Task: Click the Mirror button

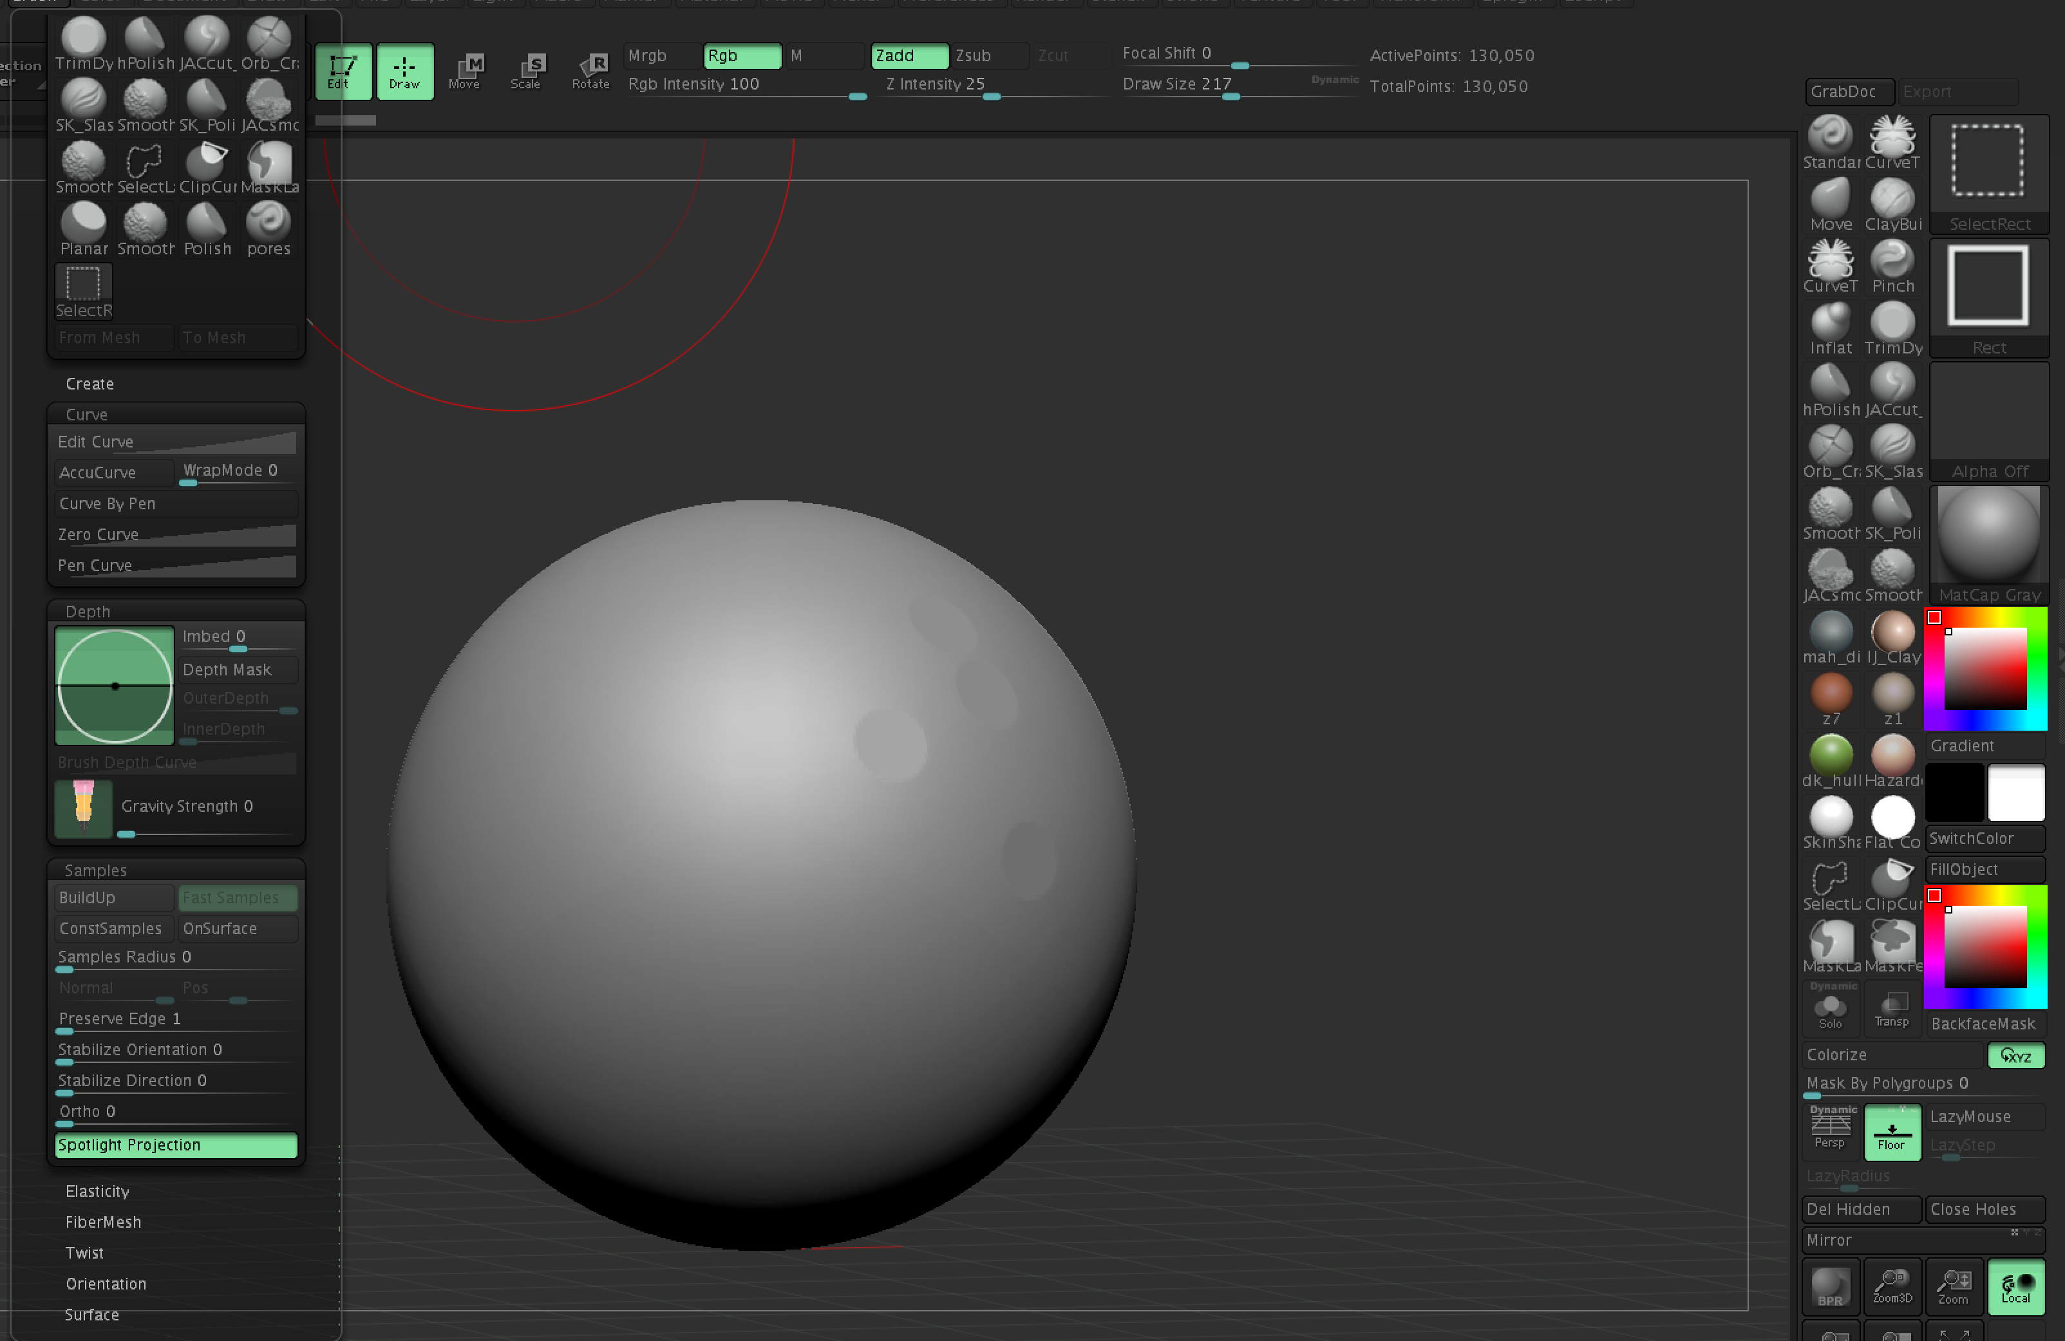Action: [1923, 1241]
